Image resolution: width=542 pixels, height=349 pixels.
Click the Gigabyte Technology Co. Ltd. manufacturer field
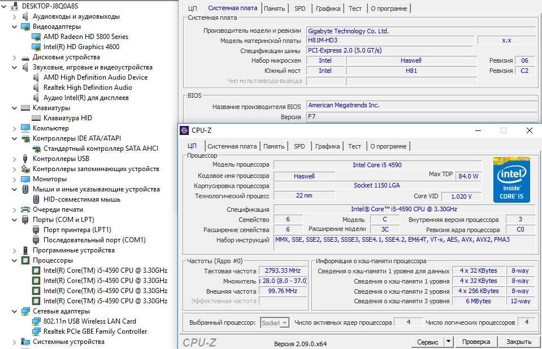(x=422, y=31)
